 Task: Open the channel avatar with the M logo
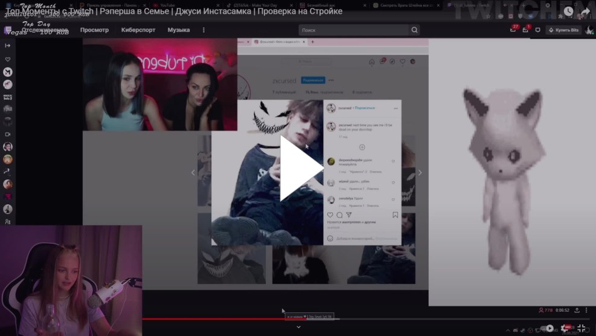coord(8,72)
